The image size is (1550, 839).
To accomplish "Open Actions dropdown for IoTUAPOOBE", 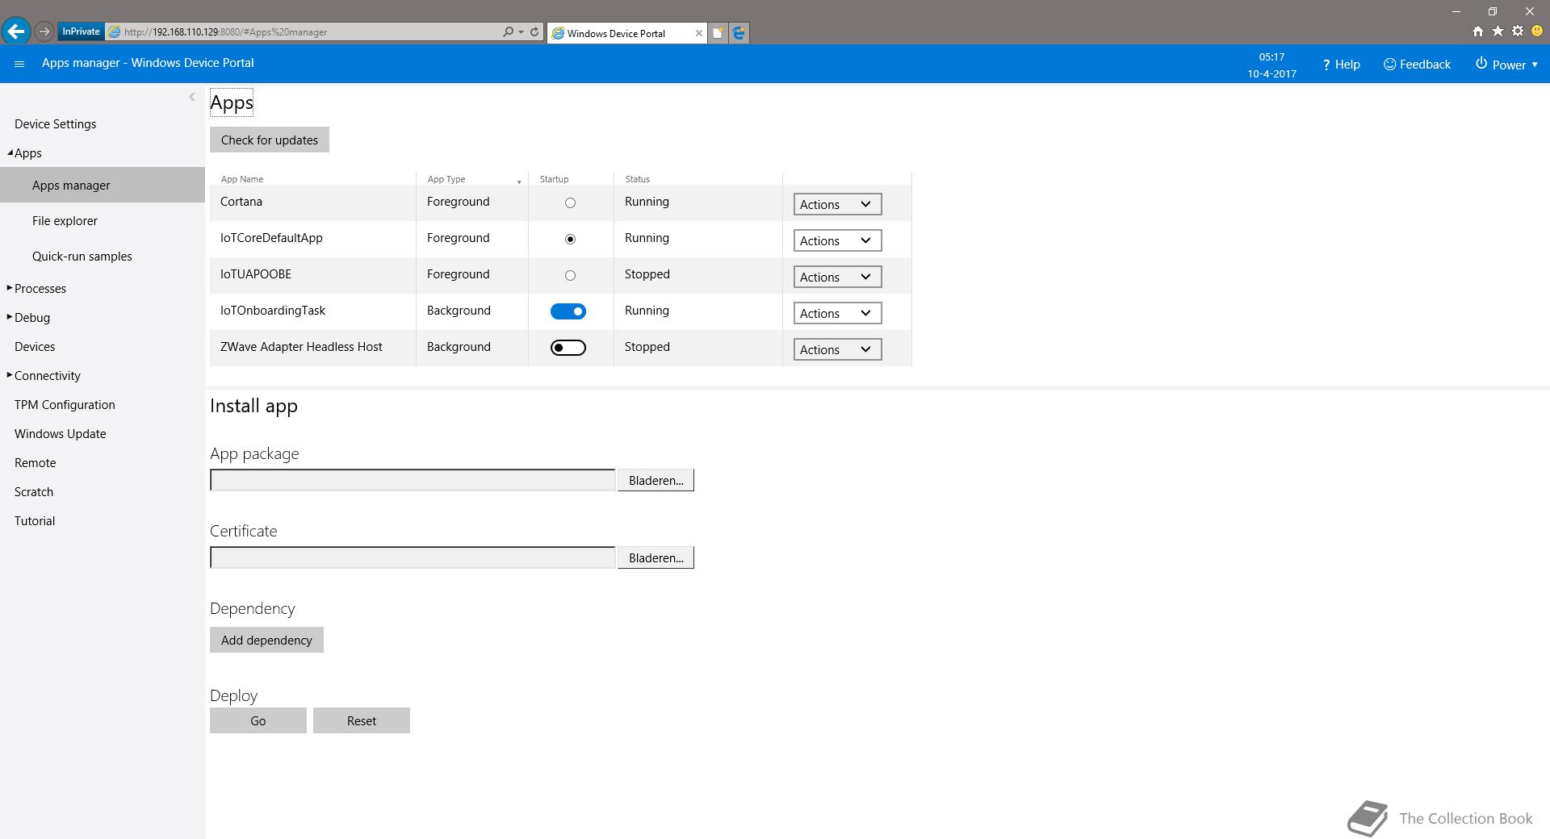I will click(837, 277).
